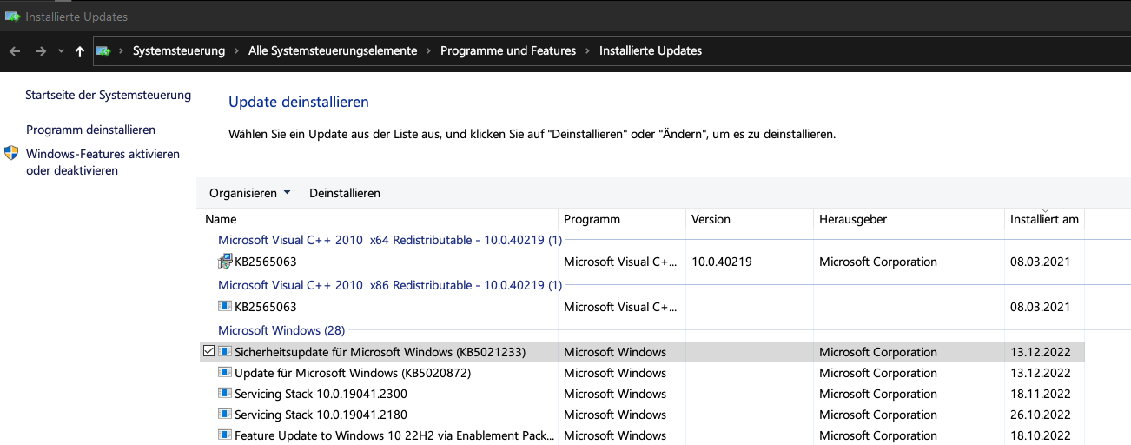Click date 18.10.2022 cell

pos(1041,435)
